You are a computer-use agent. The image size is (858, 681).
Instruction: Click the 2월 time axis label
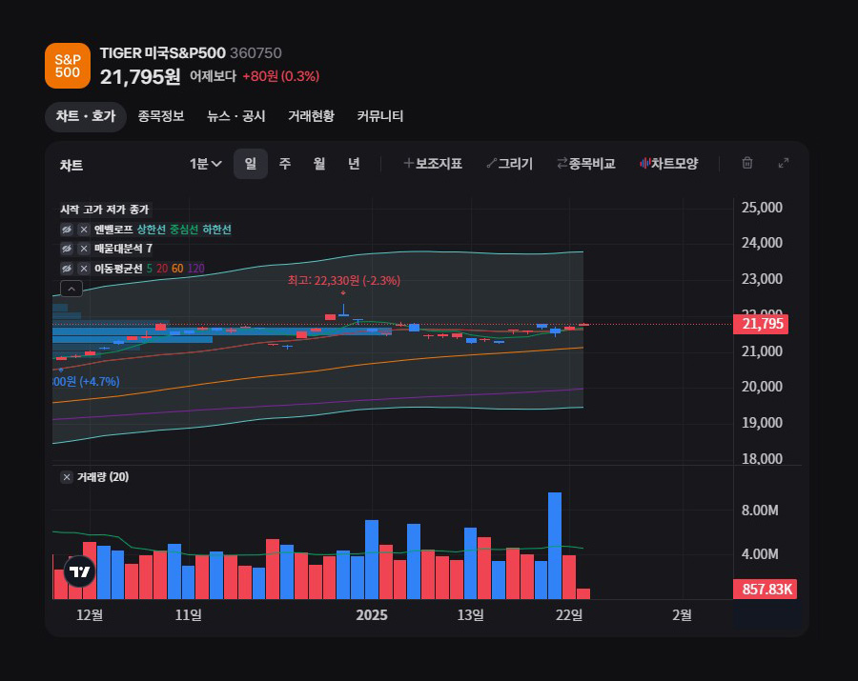coord(682,615)
